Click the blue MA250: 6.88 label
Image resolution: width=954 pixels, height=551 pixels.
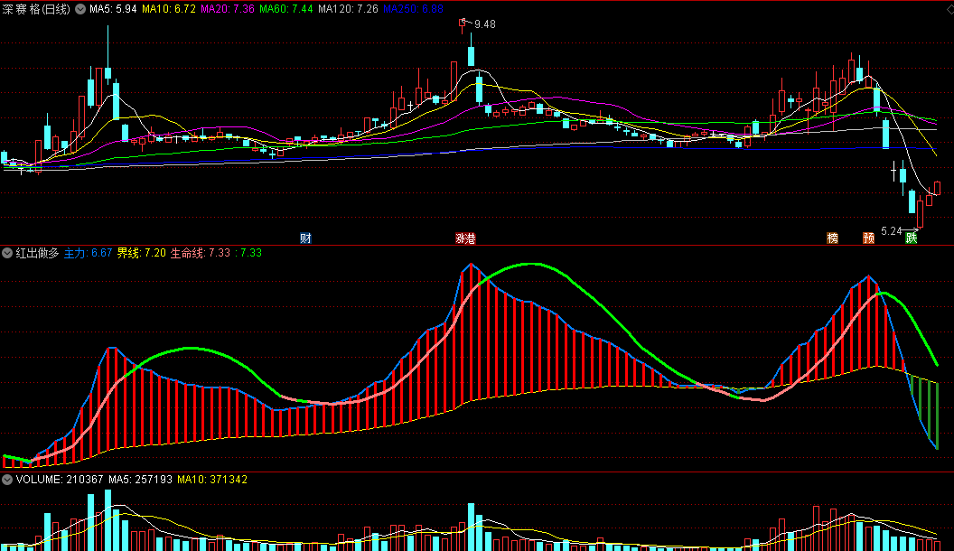(x=413, y=9)
